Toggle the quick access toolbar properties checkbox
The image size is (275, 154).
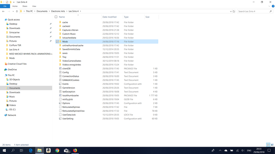pos(7,2)
